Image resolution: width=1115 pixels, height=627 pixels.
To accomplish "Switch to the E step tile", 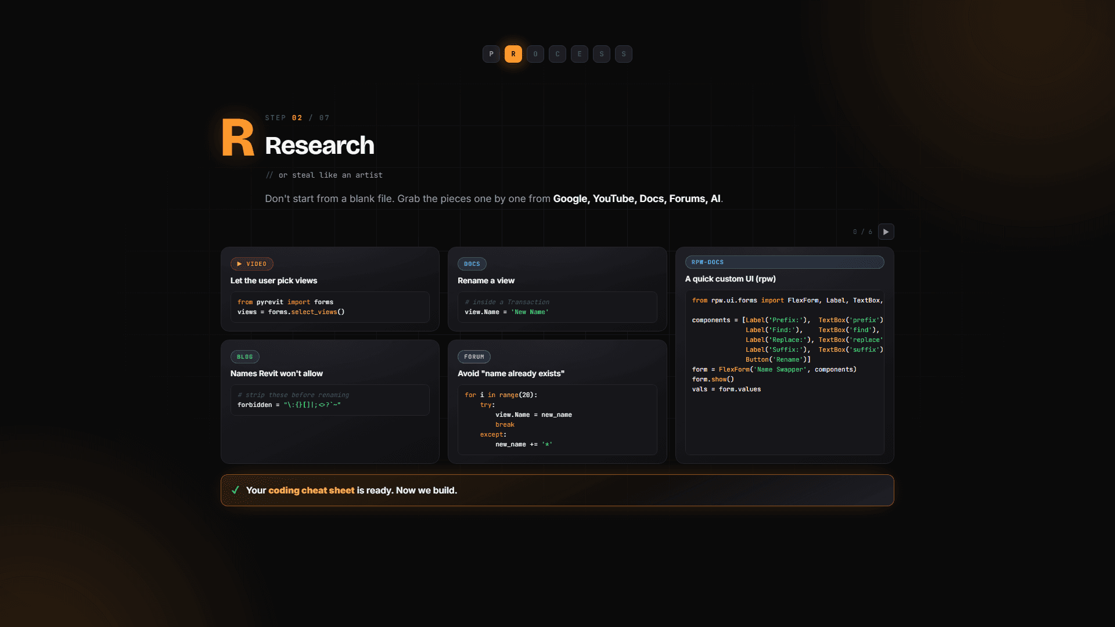I will click(580, 54).
